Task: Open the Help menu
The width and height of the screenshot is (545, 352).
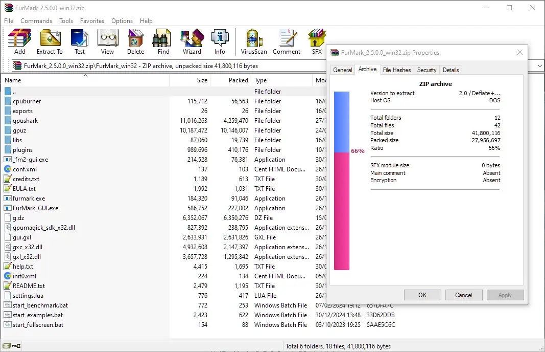Action: [146, 21]
